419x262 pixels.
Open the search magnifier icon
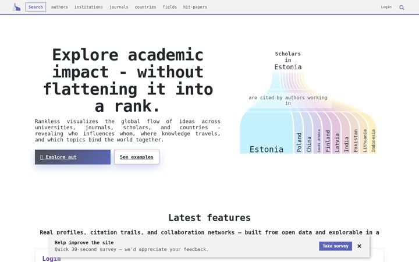pos(402,8)
